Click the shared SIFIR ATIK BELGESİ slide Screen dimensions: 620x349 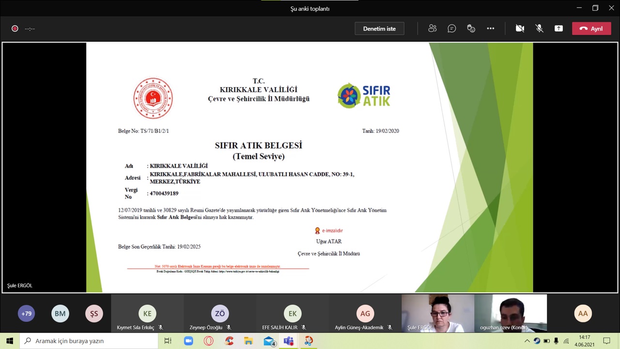[310, 168]
